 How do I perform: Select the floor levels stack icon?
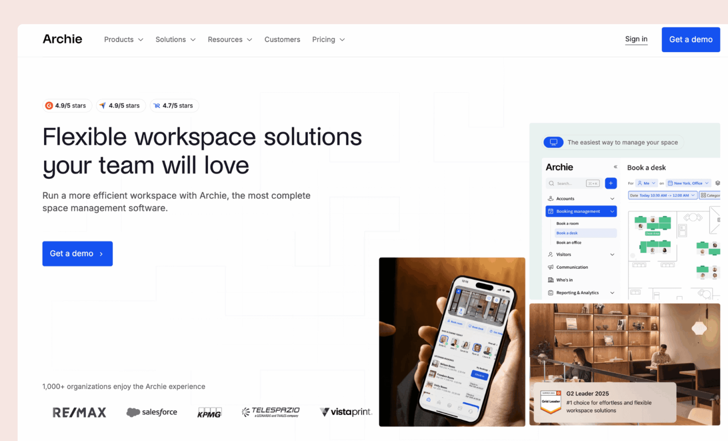[x=718, y=183]
